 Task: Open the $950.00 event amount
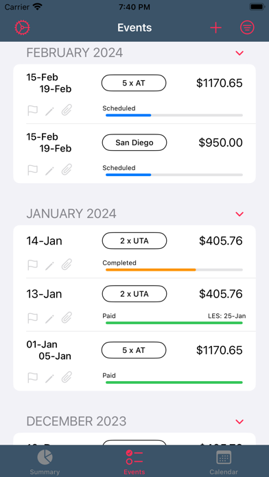220,143
